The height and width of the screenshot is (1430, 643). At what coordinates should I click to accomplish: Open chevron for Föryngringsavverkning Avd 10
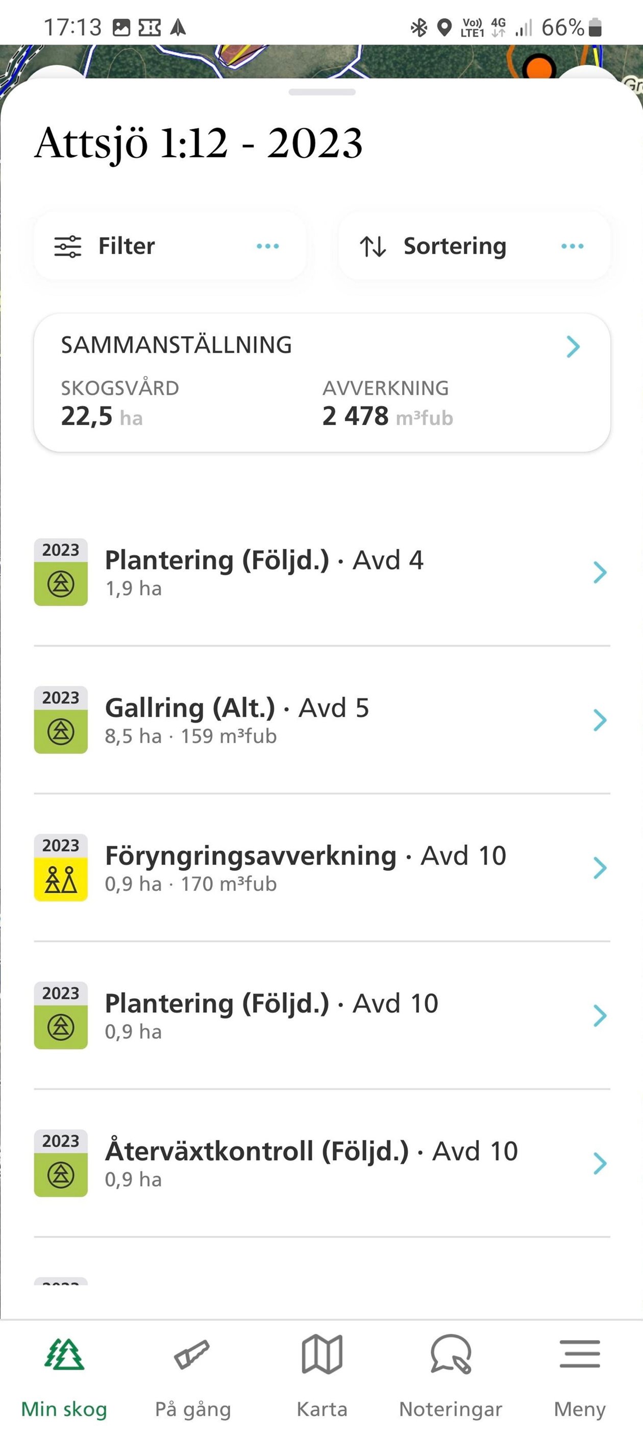tap(600, 868)
